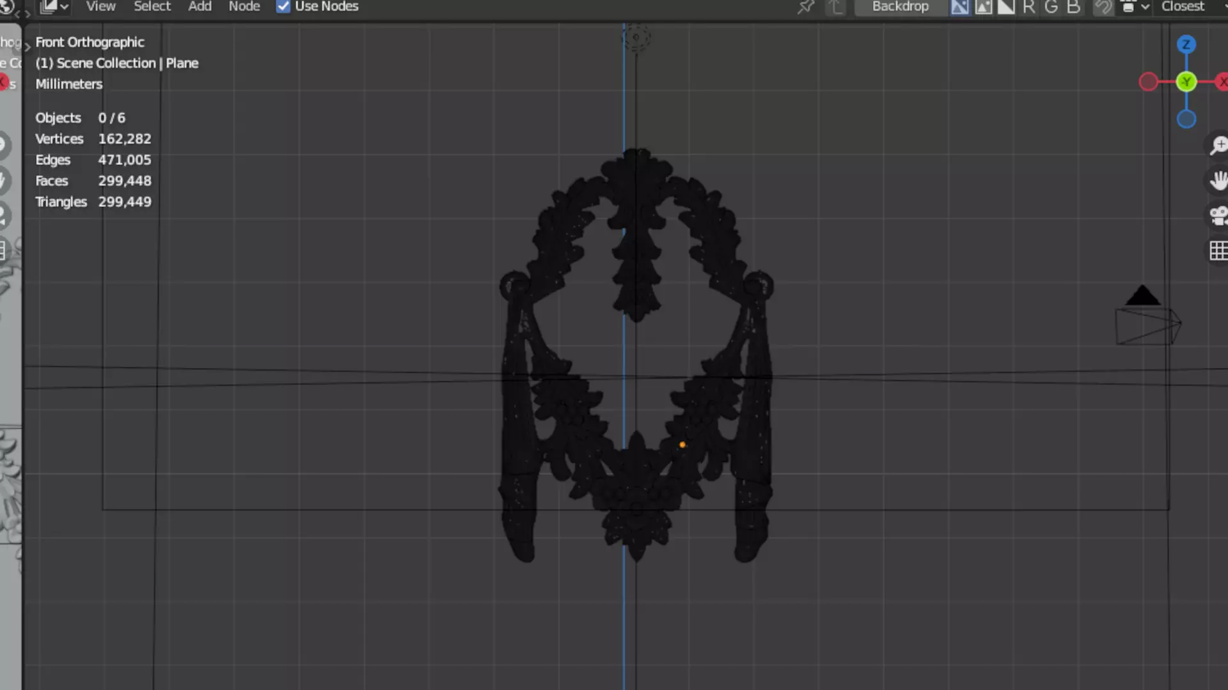1228x690 pixels.
Task: Toggle the camera view icon
Action: click(1218, 216)
